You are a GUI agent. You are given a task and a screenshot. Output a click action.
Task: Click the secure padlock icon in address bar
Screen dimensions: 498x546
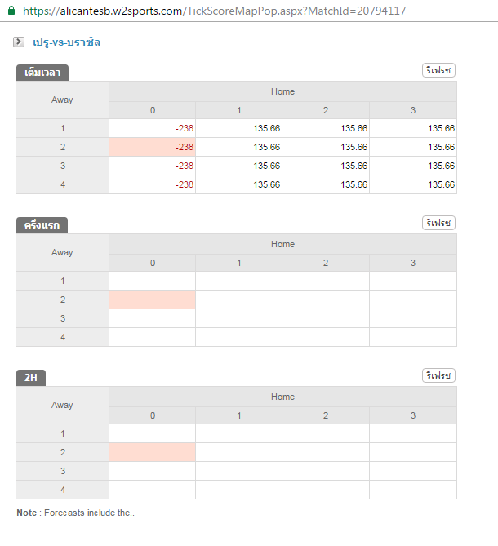click(x=11, y=11)
